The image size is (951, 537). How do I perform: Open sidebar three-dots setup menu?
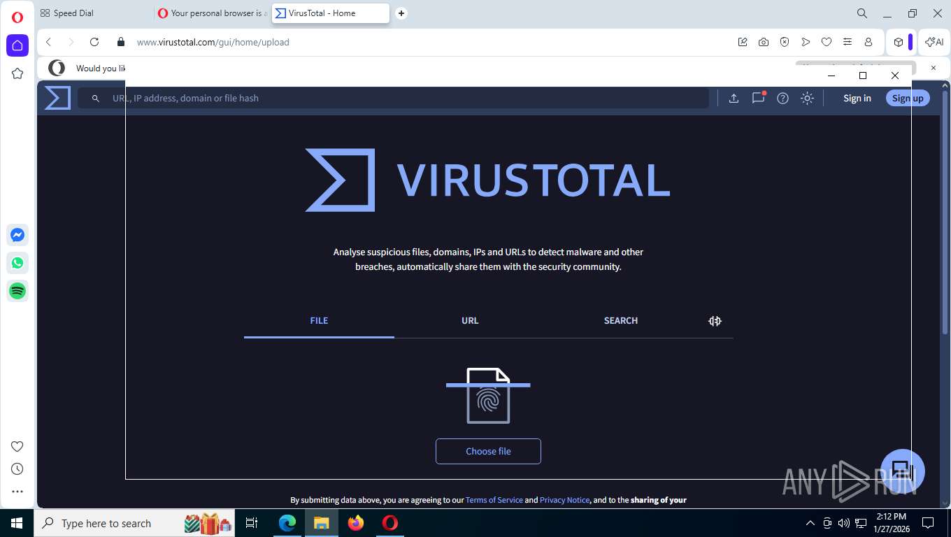click(17, 492)
